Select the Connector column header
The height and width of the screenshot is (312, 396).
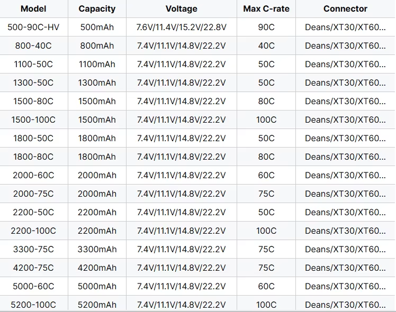click(x=345, y=9)
